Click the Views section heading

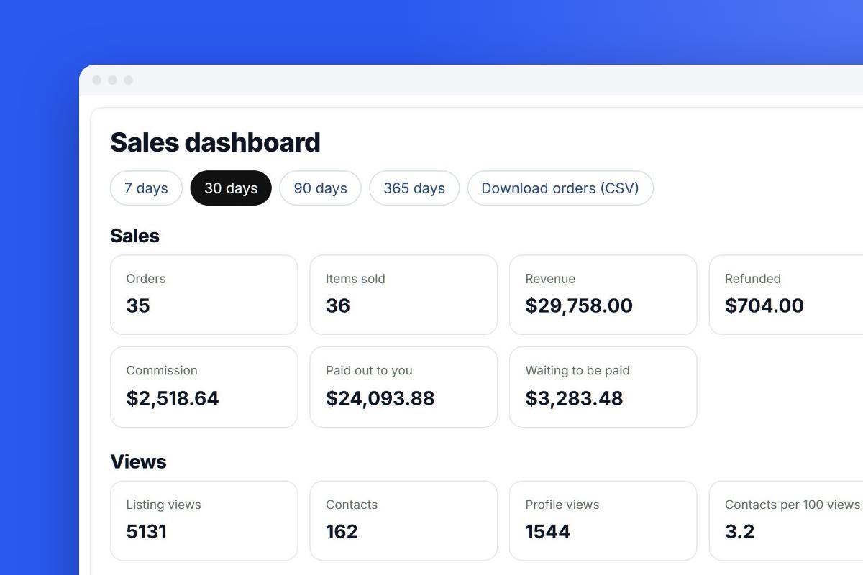coord(138,461)
